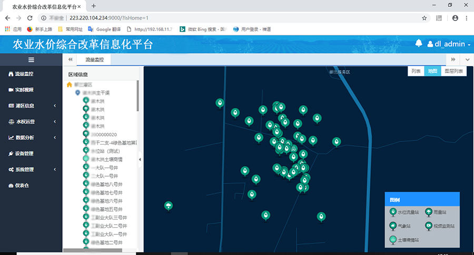The image size is (474, 255).
Task: Toggle the hamburger sidebar menu
Action: (x=31, y=60)
